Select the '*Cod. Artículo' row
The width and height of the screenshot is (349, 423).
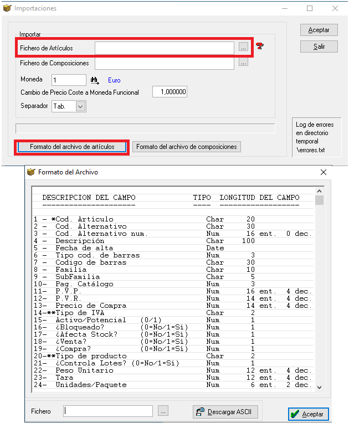(173, 219)
